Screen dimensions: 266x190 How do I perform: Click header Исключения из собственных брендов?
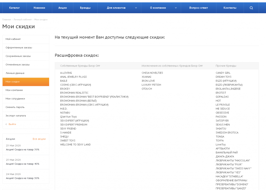click(x=172, y=66)
